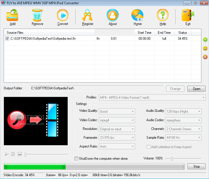This screenshot has height=179, width=209.
Task: Uncheck the Softpedia test.flv file checkbox
Action: coord(7,39)
